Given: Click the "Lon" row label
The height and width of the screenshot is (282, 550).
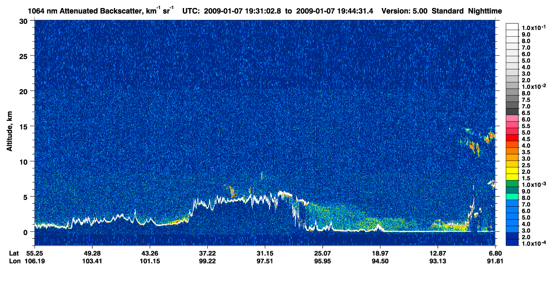Looking at the screenshot, I should click(14, 260).
